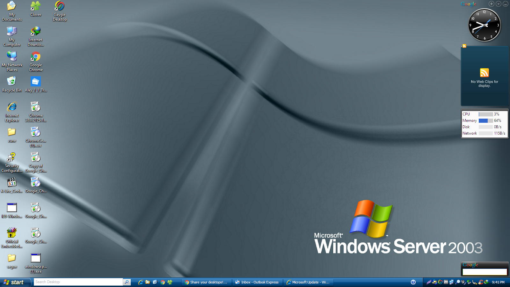
Task: Select the Chrome 38.0.2125.1... installer
Action: (x=36, y=112)
